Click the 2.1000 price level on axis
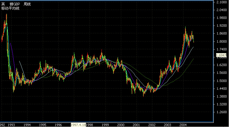 coord(221,2)
